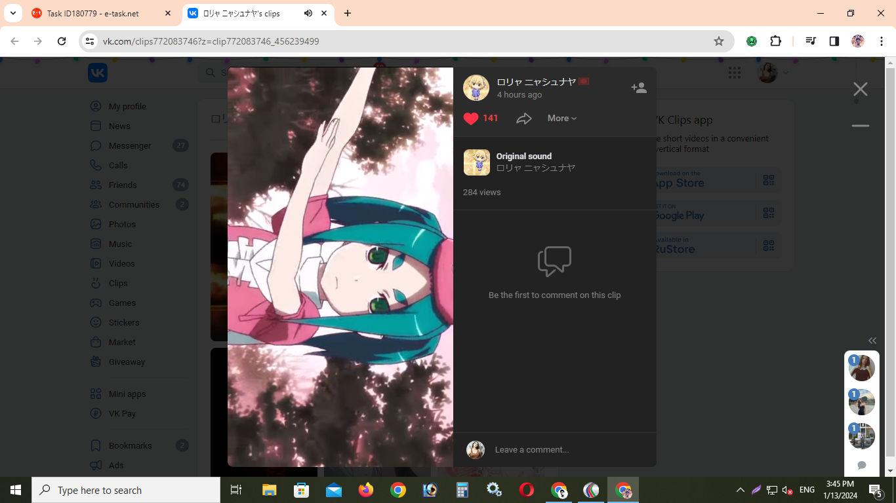896x503 pixels.
Task: Open File Explorer from taskbar
Action: click(x=270, y=490)
